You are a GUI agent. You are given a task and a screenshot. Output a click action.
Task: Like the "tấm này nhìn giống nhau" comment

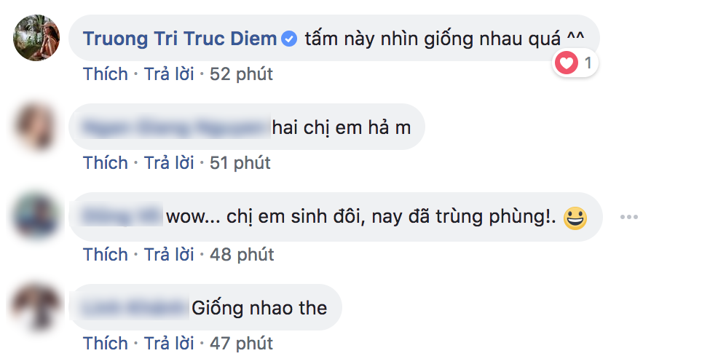click(105, 74)
